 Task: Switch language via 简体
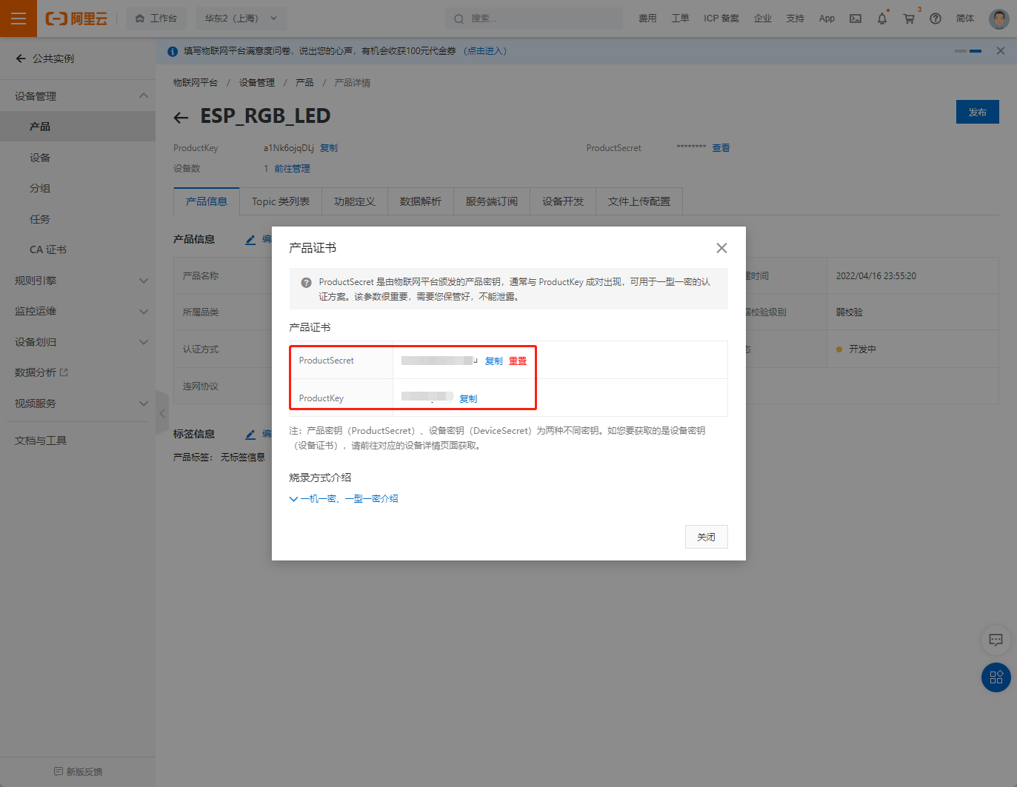[965, 19]
